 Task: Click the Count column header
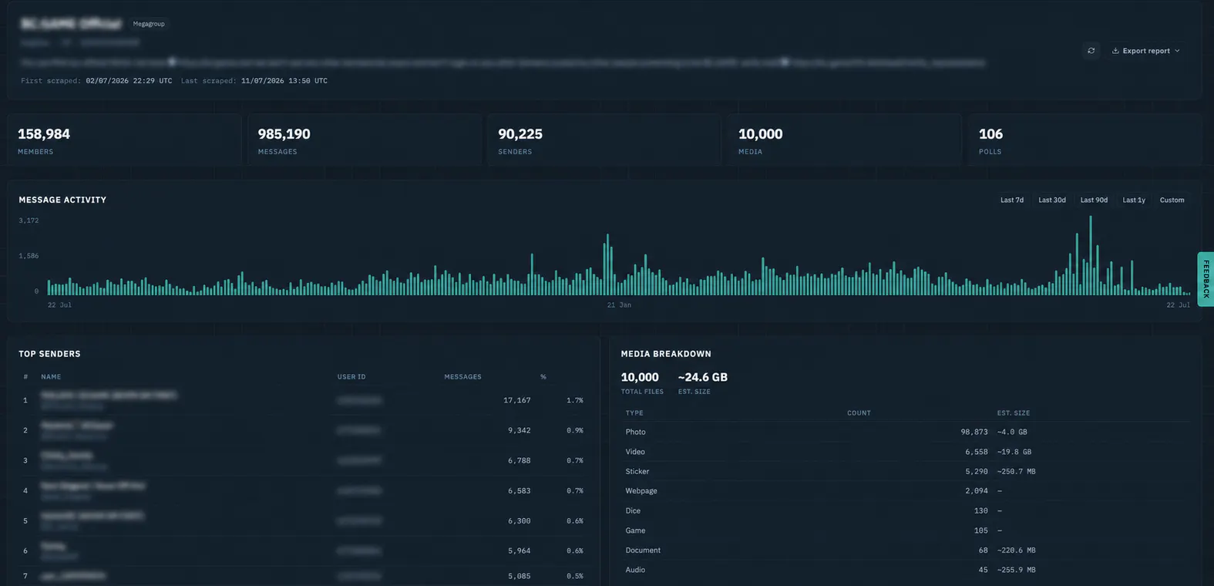(859, 413)
